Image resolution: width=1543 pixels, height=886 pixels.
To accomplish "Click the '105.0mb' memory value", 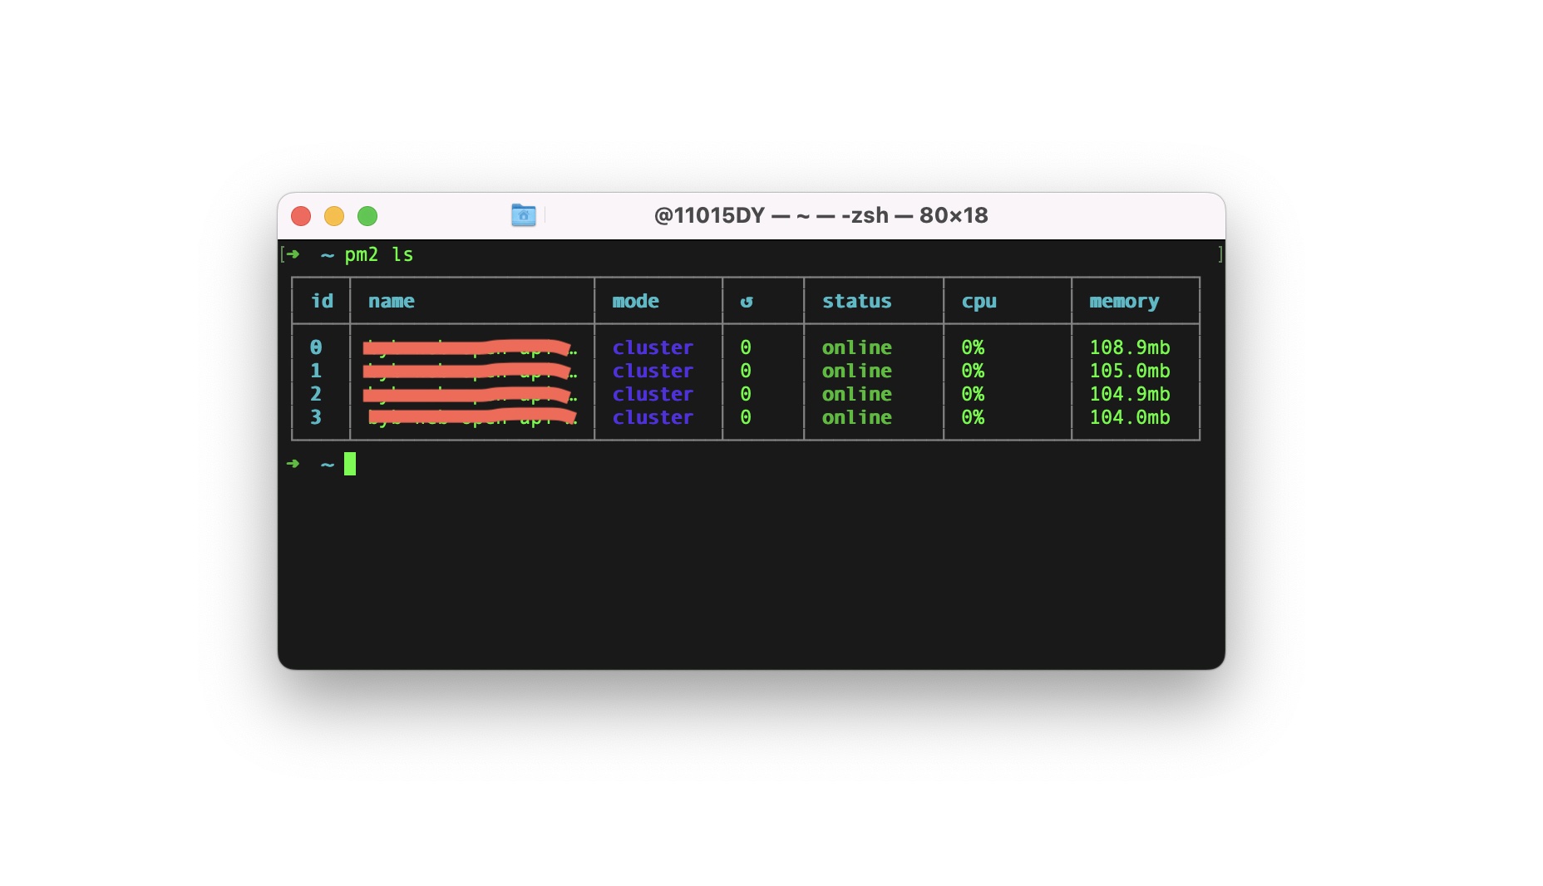I will (x=1130, y=371).
